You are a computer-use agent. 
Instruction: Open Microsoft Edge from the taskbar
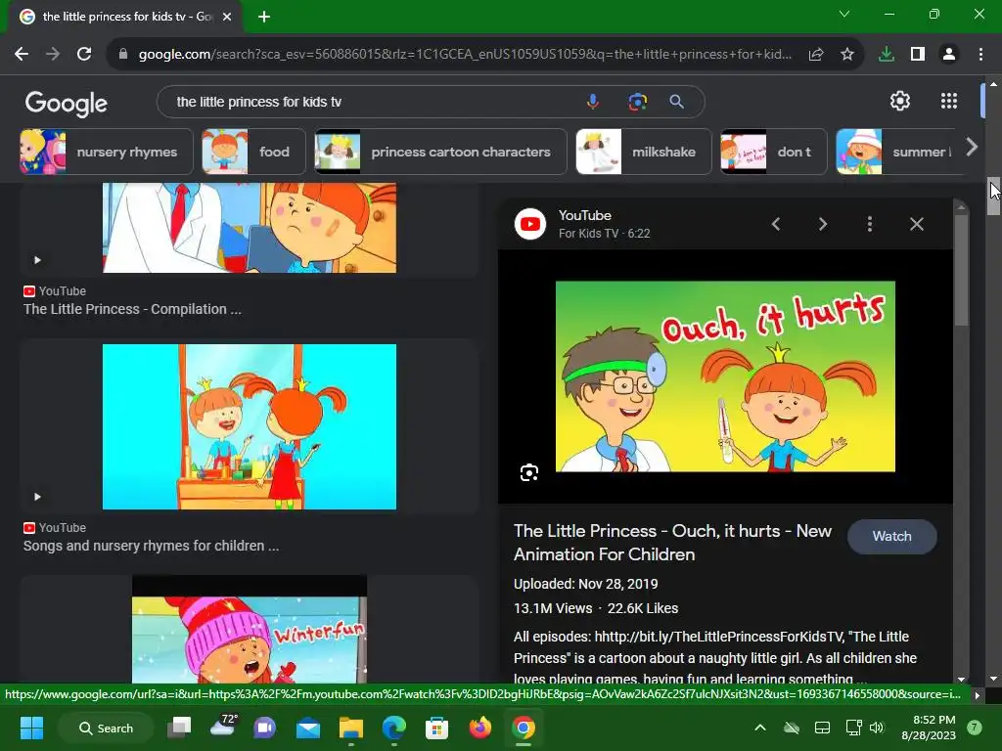coord(393,728)
